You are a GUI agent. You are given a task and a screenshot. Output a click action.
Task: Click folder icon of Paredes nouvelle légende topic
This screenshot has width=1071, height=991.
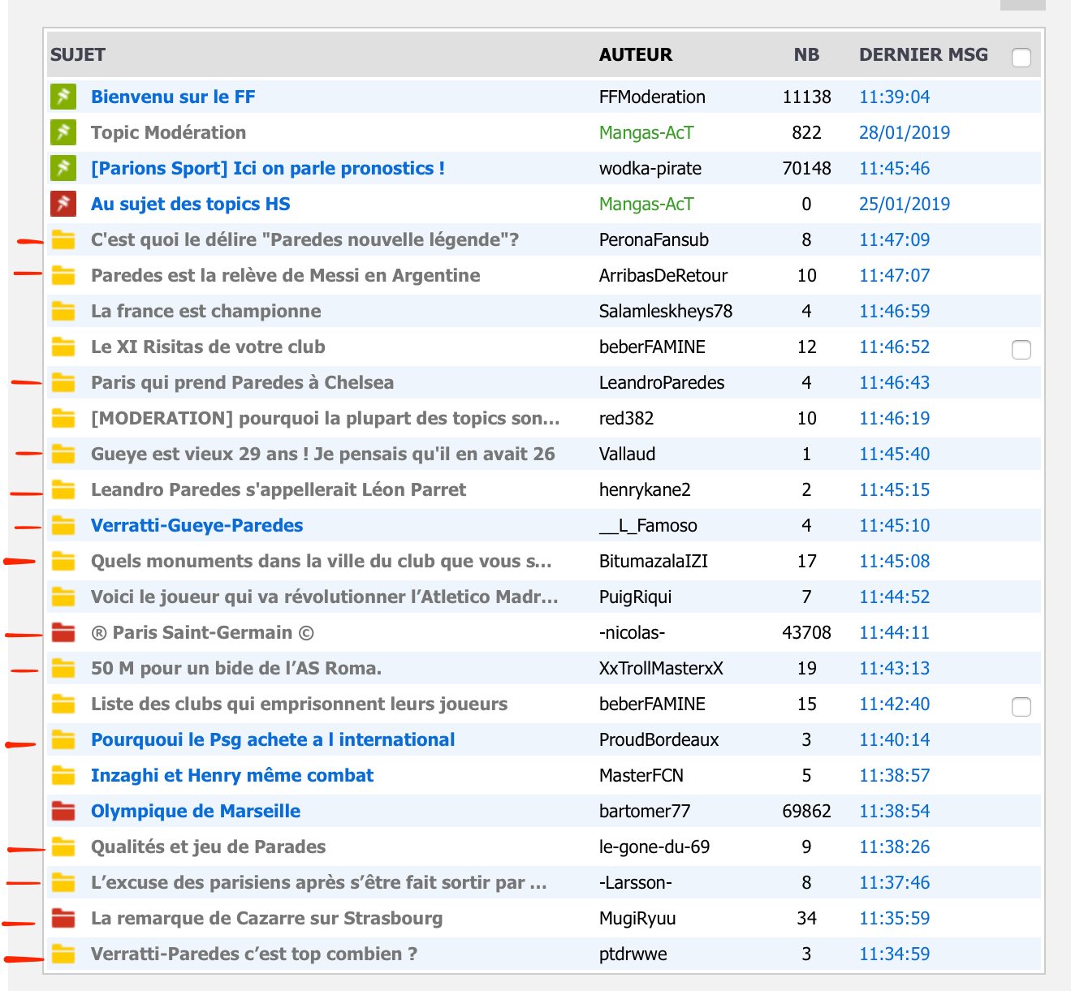[x=63, y=239]
